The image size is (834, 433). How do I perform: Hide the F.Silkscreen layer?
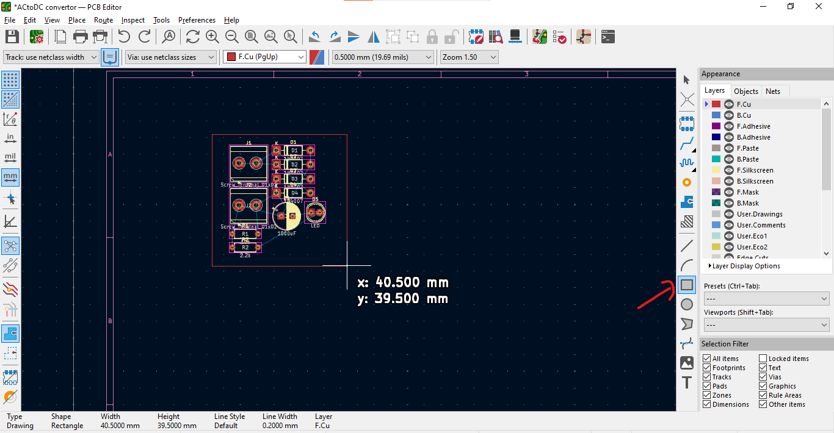pos(728,170)
